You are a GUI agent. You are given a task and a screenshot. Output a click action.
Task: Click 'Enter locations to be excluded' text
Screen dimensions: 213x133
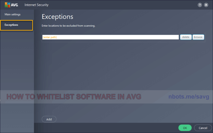[x=68, y=26]
